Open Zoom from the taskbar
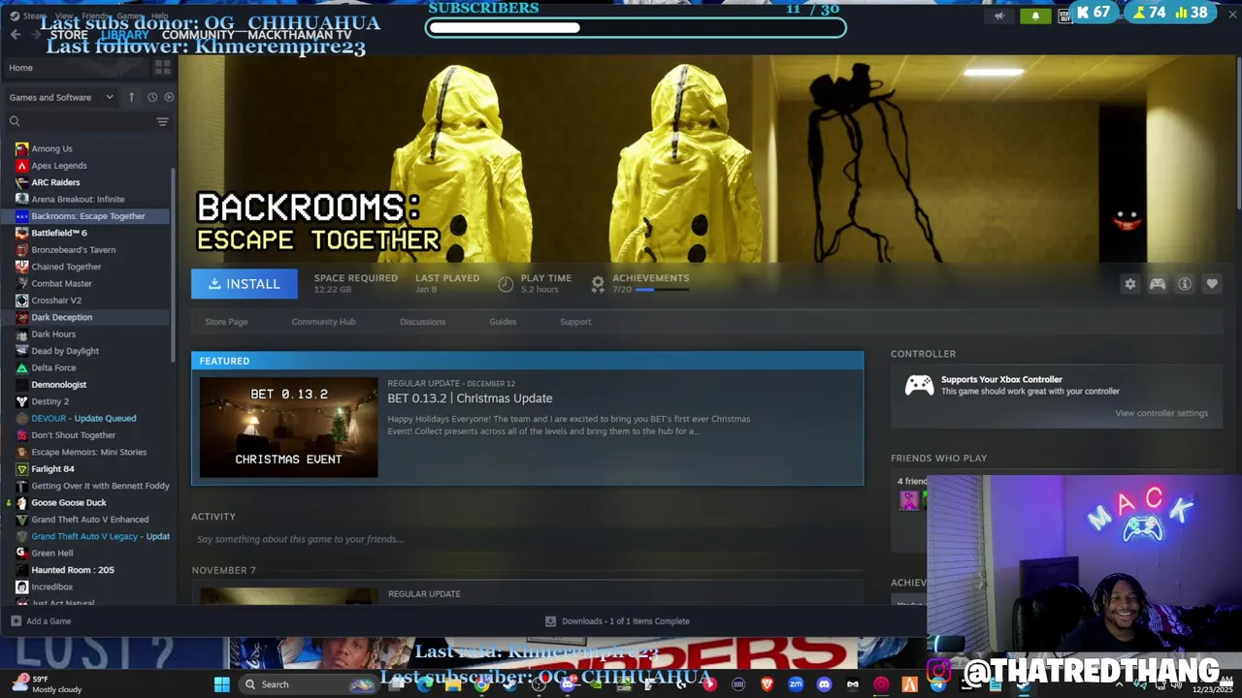 796,684
